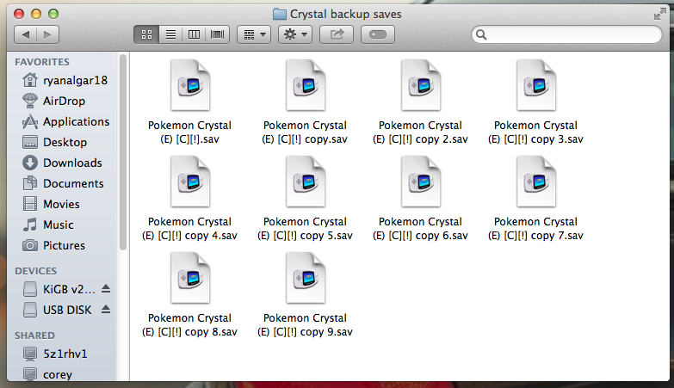The image size is (674, 388).
Task: Select the USB DISK device
Action: point(57,310)
